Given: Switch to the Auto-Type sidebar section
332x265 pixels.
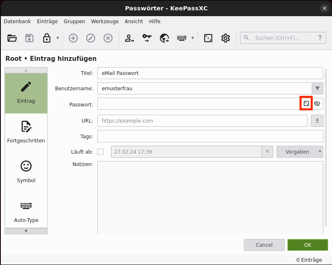Looking at the screenshot, I should tap(26, 212).
